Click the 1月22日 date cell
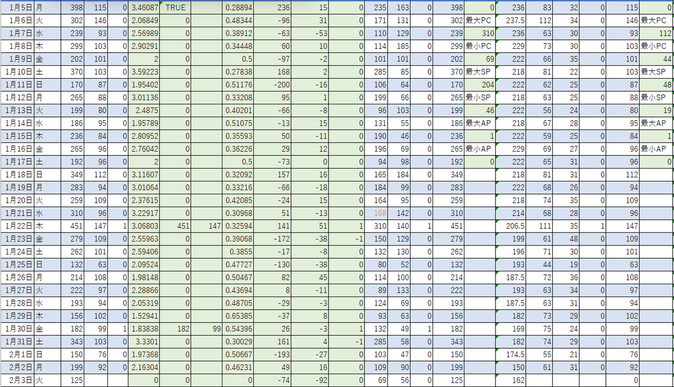 point(17,225)
